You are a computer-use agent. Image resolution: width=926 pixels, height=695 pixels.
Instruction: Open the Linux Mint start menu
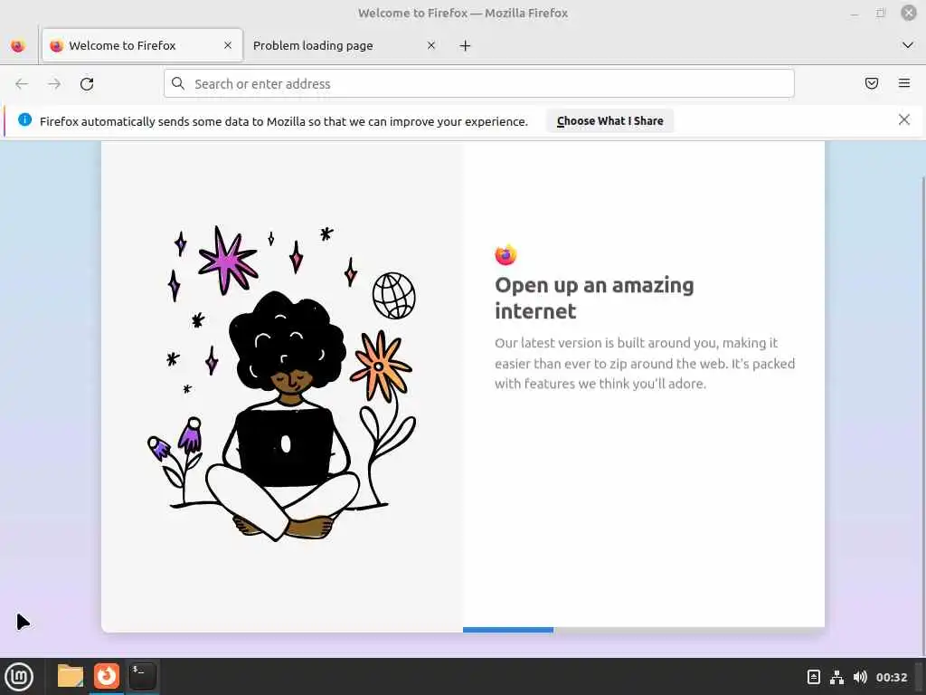point(19,677)
